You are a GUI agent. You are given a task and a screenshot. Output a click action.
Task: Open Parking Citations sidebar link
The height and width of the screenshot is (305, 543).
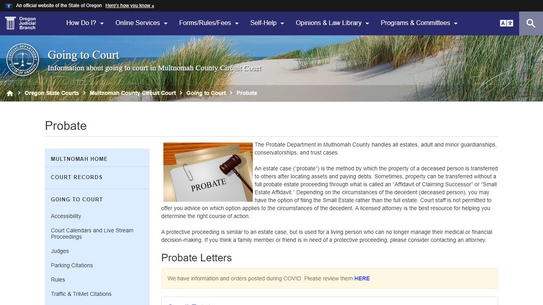click(x=72, y=265)
